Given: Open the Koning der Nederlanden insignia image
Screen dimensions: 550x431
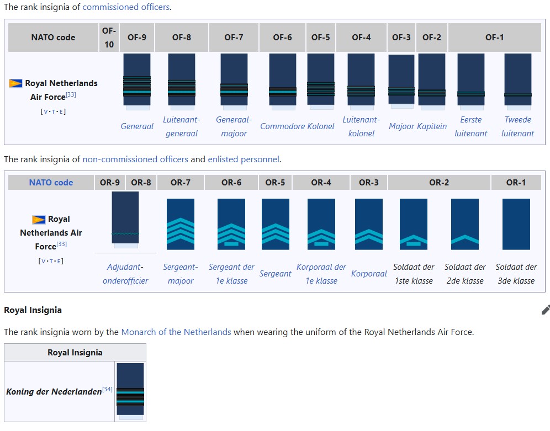Looking at the screenshot, I should (x=130, y=391).
